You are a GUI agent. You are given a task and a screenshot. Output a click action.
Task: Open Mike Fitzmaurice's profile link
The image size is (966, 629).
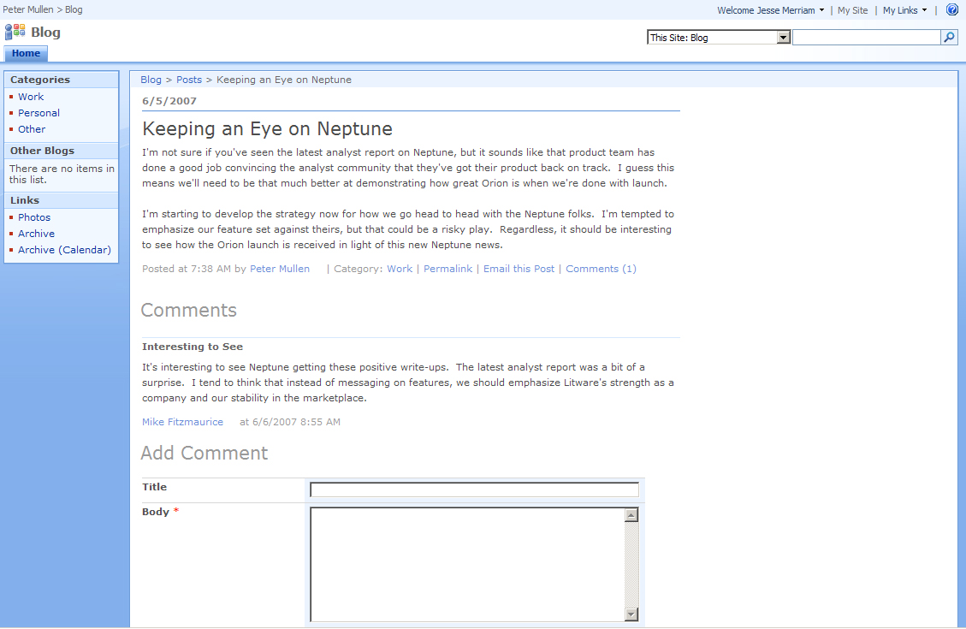tap(182, 422)
